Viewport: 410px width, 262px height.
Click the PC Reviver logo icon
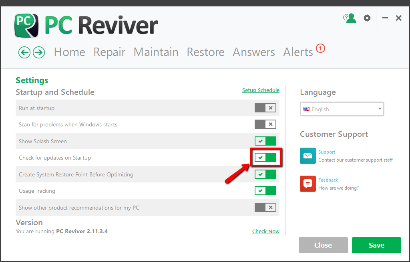pos(26,26)
